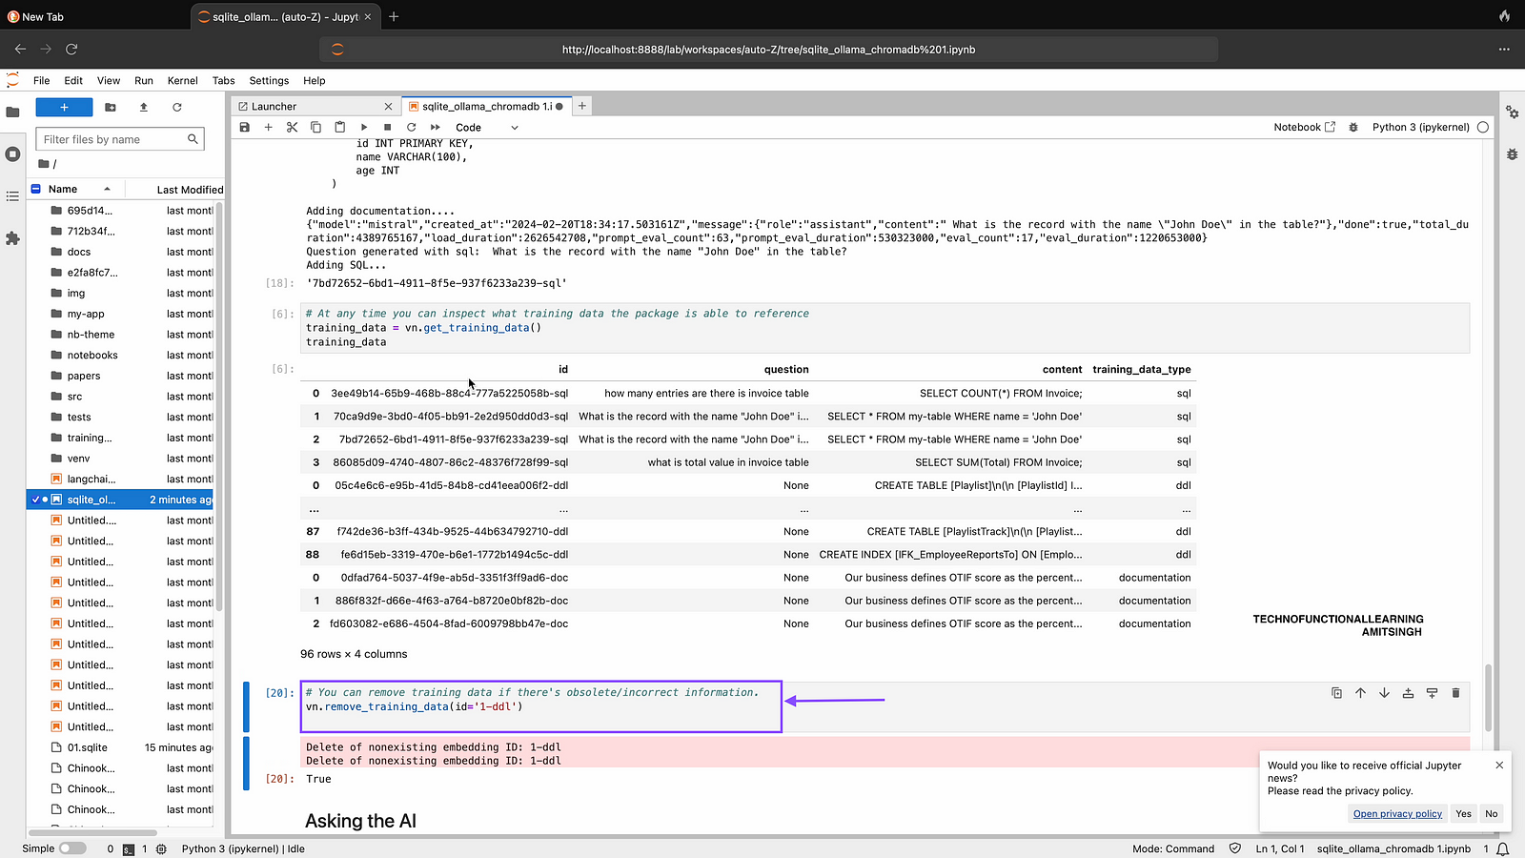Open the Kernel menu

[x=182, y=81]
